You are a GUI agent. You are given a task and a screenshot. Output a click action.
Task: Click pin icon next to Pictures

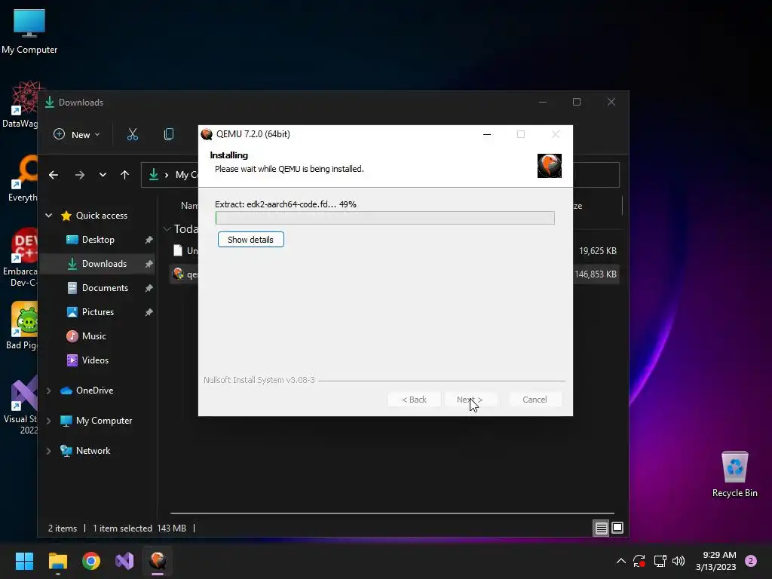[x=149, y=312]
